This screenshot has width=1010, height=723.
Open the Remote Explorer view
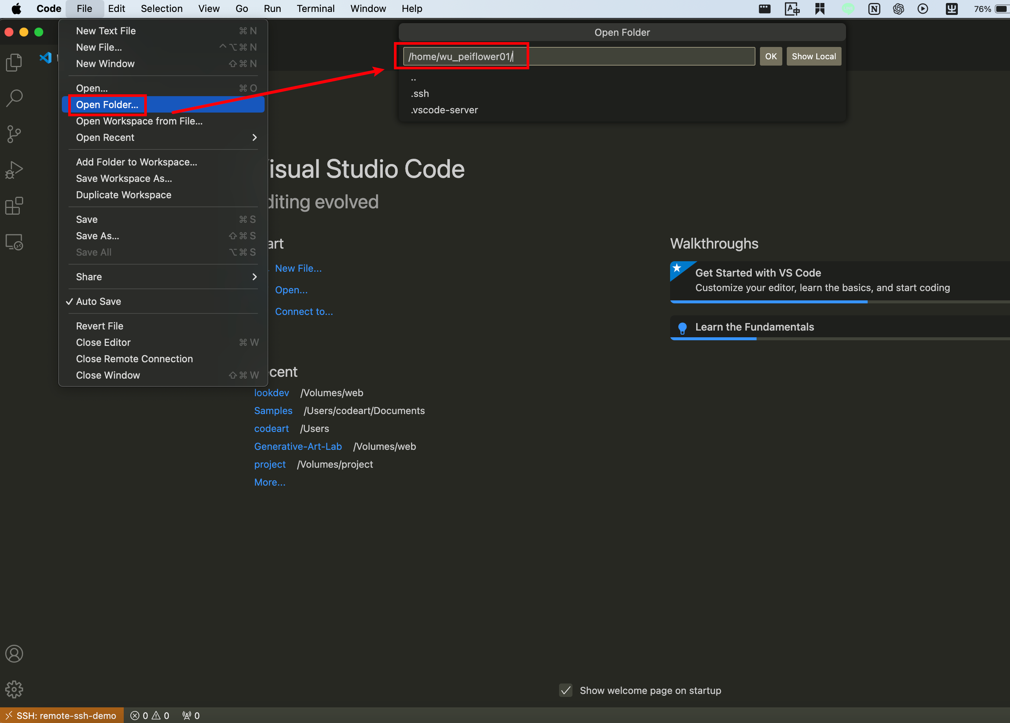coord(14,242)
